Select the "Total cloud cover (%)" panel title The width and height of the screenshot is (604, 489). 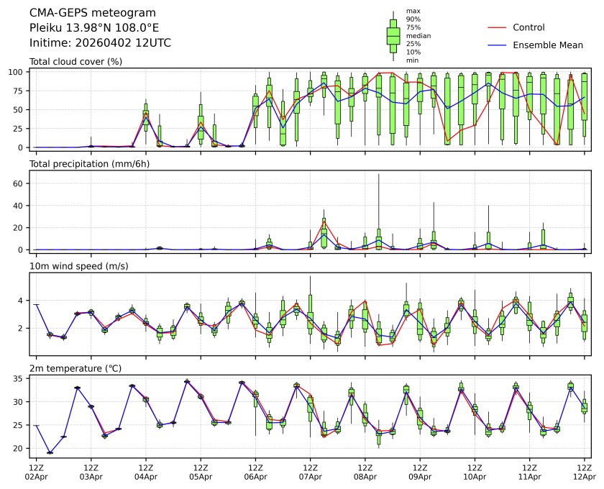pyautogui.click(x=75, y=61)
